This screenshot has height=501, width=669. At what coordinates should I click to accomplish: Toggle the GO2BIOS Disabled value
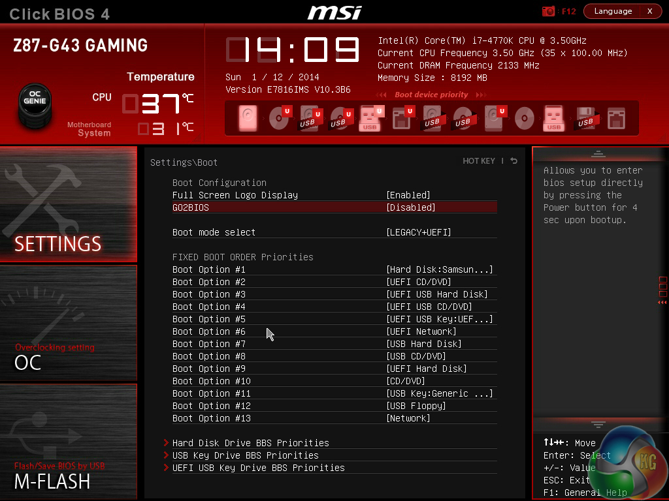[x=411, y=207]
